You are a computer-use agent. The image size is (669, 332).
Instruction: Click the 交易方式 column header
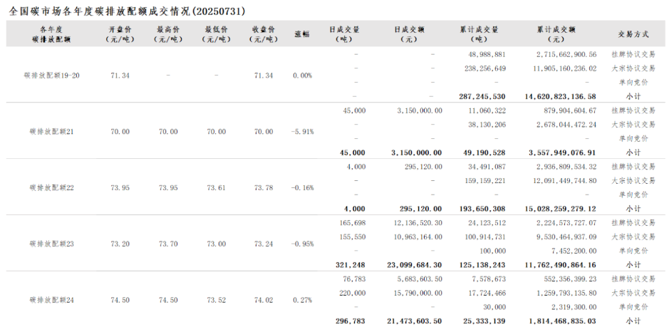pyautogui.click(x=633, y=34)
